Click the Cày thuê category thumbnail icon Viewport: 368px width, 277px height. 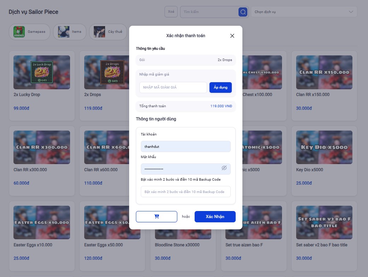(x=99, y=32)
